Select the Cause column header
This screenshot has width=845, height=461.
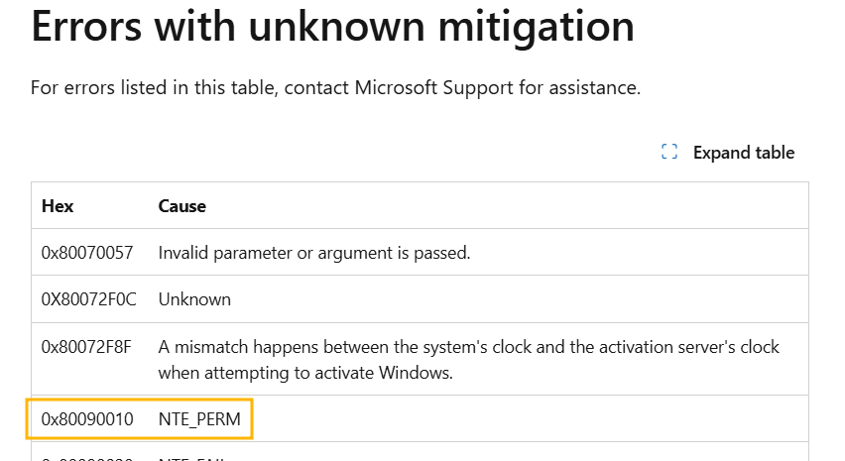(x=182, y=206)
